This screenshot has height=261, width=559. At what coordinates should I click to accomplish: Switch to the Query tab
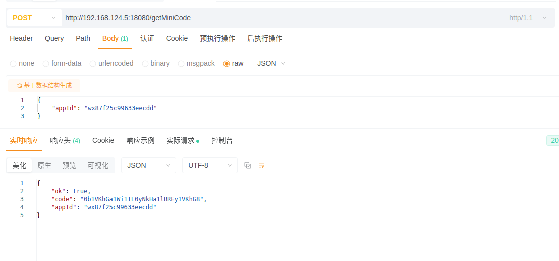54,39
